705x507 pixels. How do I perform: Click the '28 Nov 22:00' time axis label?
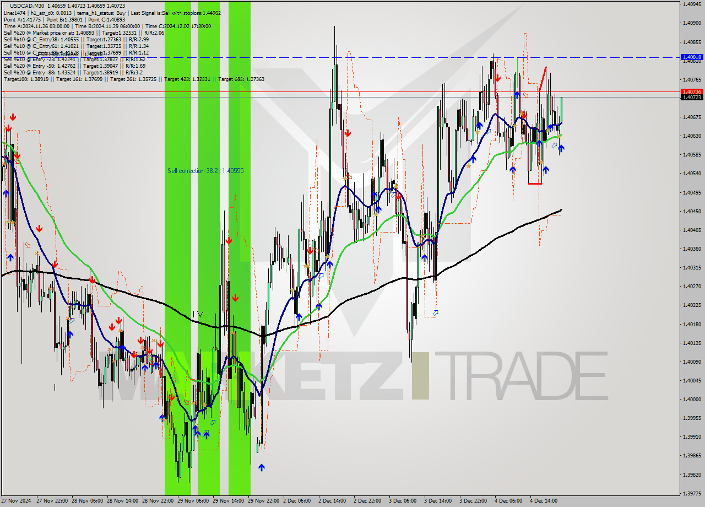point(158,501)
